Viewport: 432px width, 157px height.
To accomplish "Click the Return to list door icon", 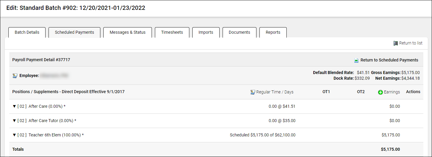I will coord(396,43).
